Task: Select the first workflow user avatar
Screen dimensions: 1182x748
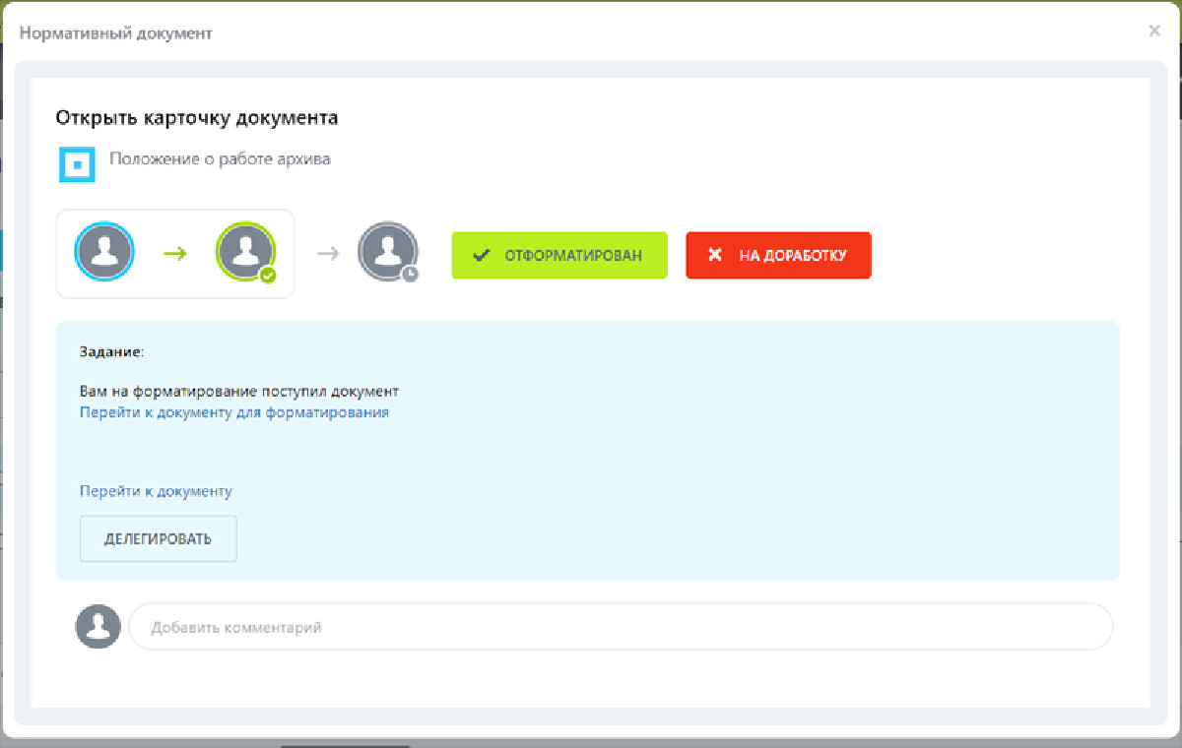Action: point(104,252)
